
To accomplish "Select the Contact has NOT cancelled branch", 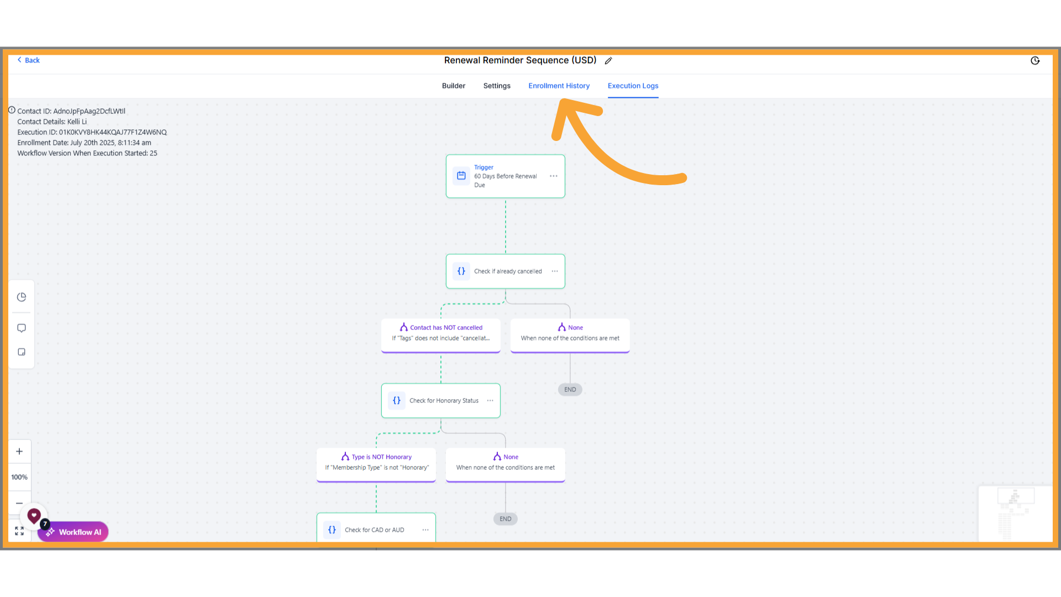I will click(440, 333).
